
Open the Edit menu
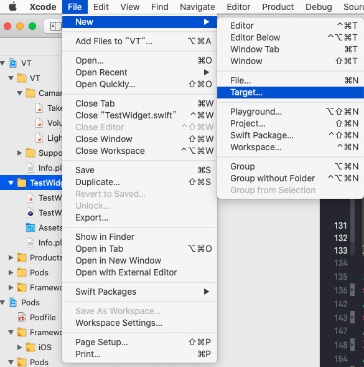pyautogui.click(x=101, y=7)
